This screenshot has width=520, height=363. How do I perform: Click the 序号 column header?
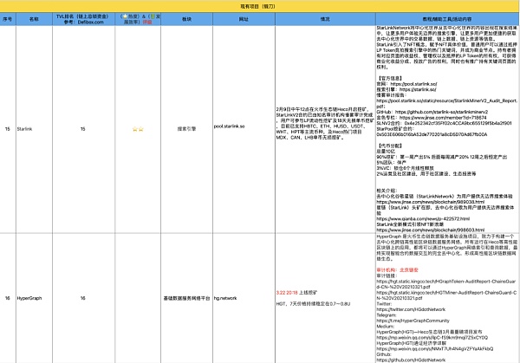(8, 16)
